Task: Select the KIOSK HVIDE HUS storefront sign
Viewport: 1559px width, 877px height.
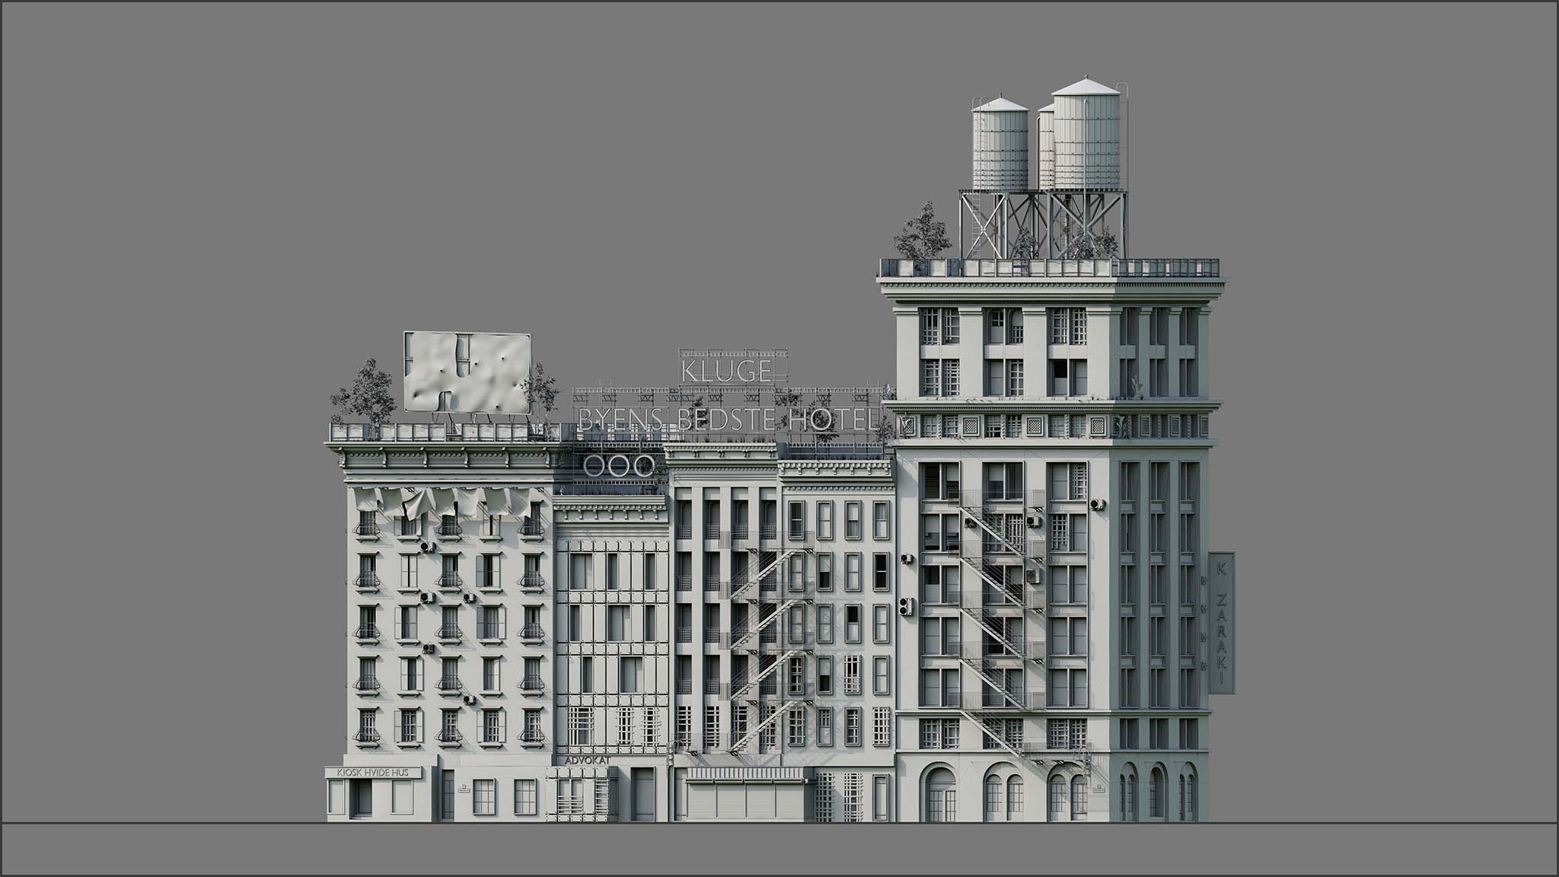Action: 373,773
